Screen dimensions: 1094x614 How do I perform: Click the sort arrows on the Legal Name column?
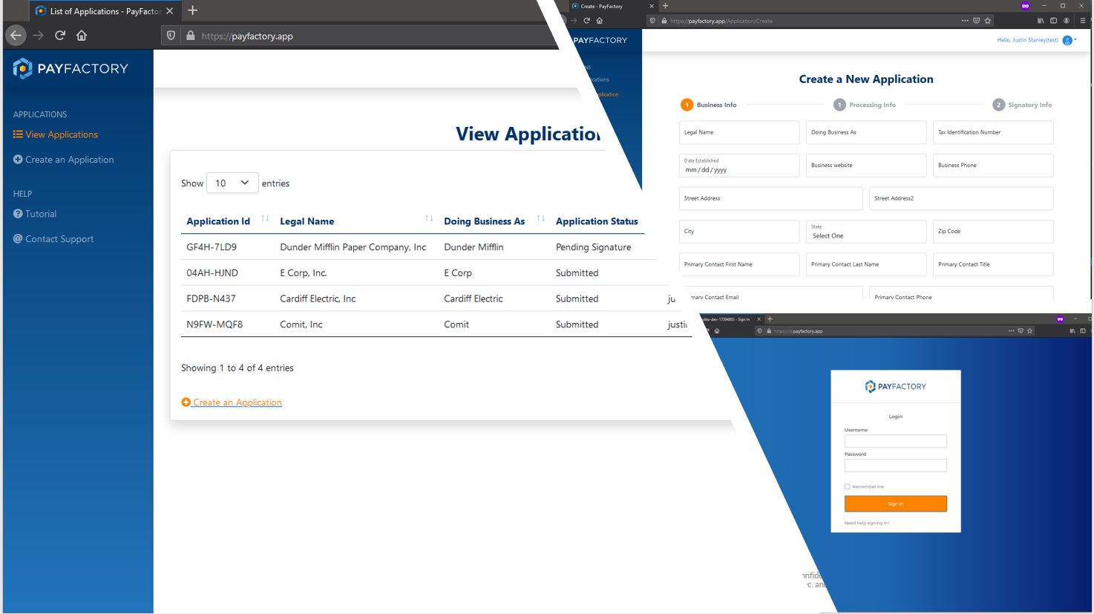[x=429, y=218]
